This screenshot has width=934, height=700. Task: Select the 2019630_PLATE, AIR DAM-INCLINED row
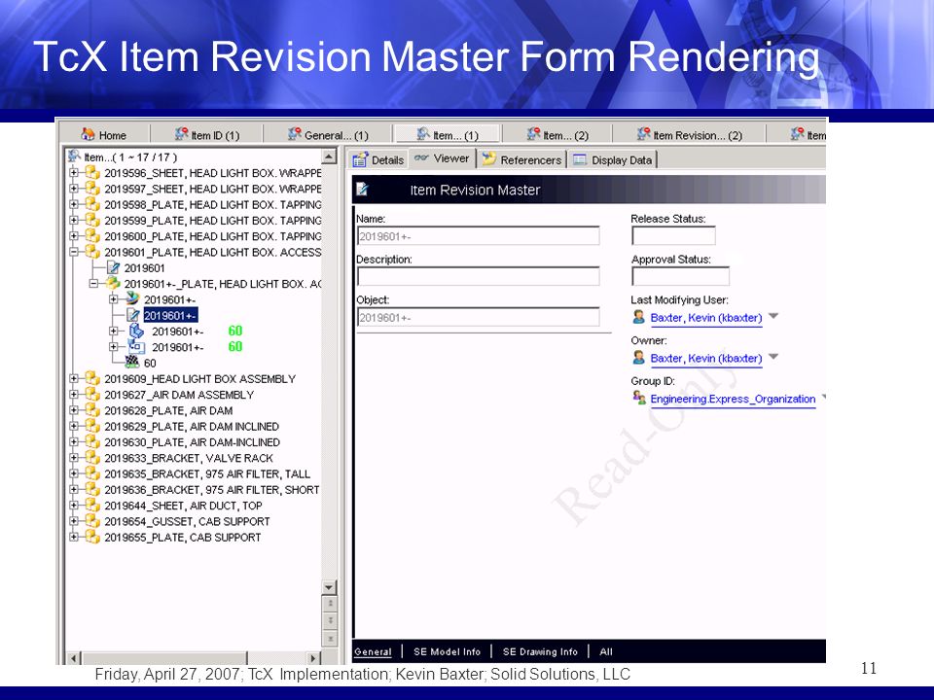192,441
